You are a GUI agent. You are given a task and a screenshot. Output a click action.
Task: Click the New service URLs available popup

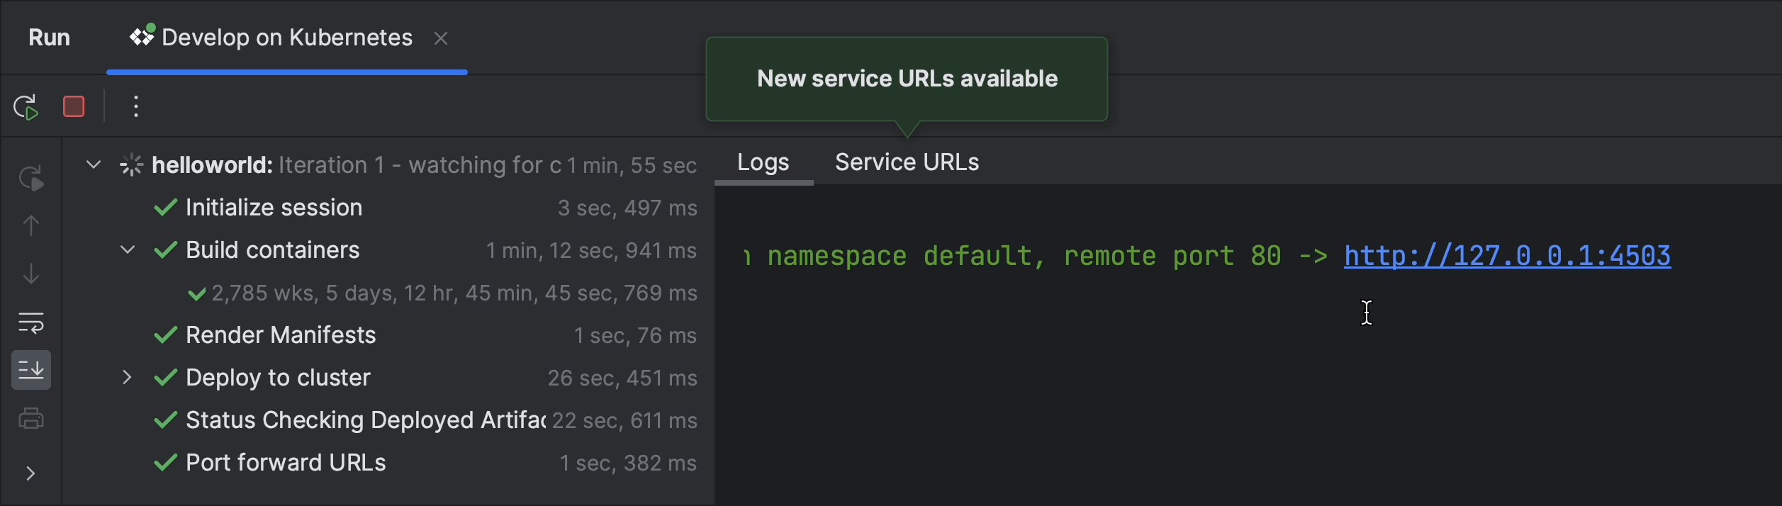[907, 79]
